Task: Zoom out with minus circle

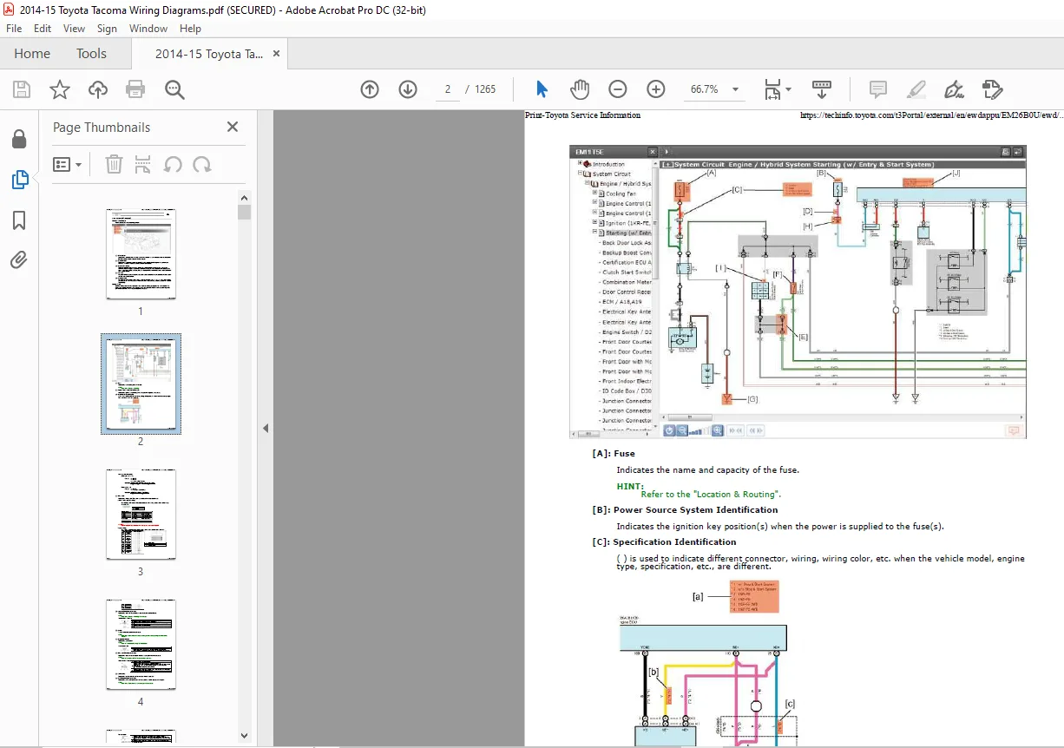Action: click(x=617, y=89)
